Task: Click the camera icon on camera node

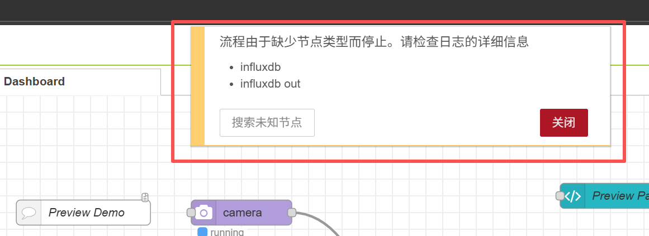Action: pos(203,213)
